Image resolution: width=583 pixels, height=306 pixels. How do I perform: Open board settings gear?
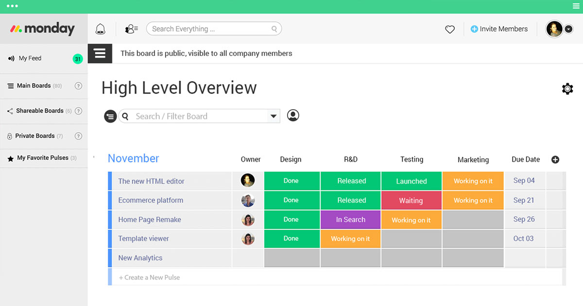(x=567, y=88)
